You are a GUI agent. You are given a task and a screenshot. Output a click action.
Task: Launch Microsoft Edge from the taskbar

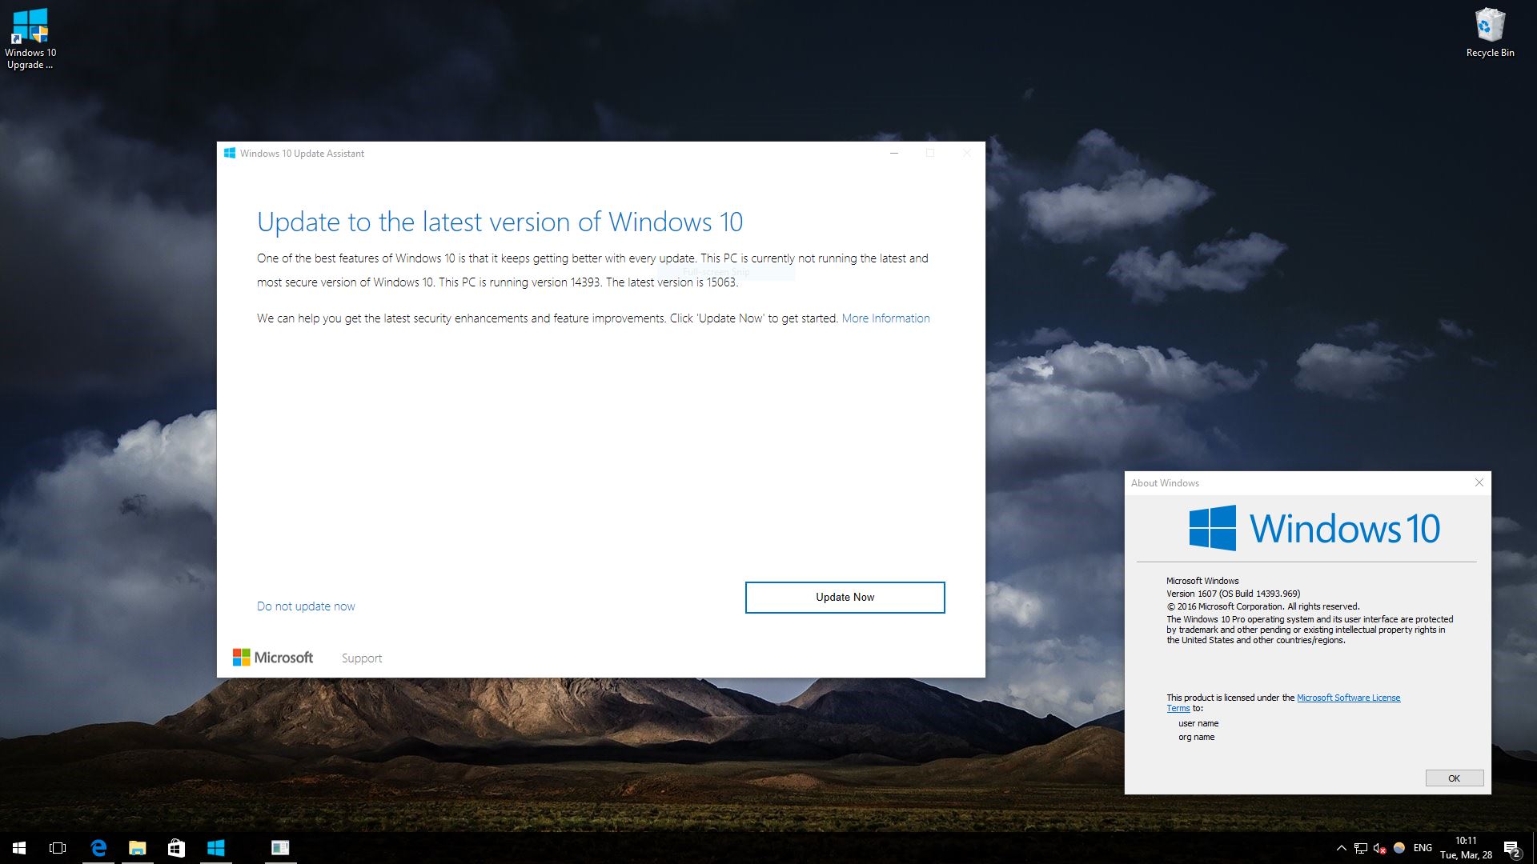click(x=98, y=848)
